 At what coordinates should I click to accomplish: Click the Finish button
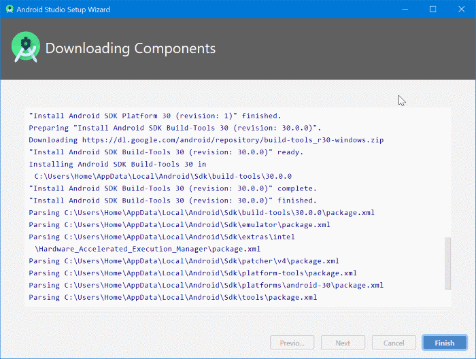(445, 343)
